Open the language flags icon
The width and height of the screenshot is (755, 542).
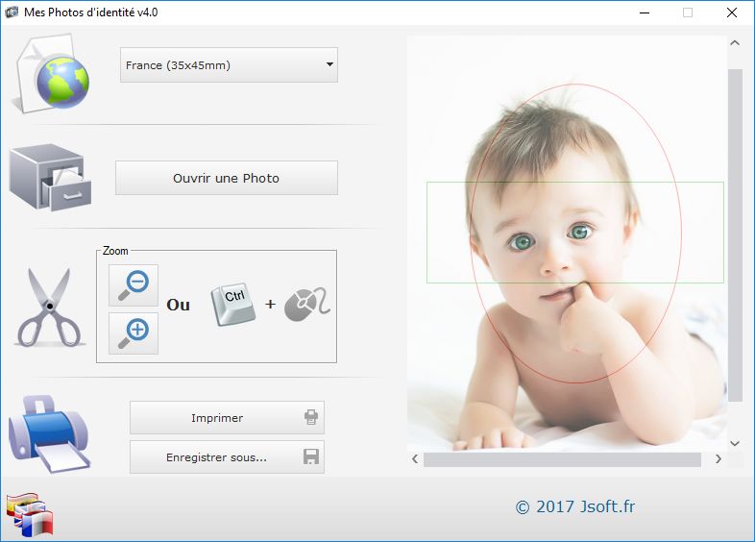[30, 514]
